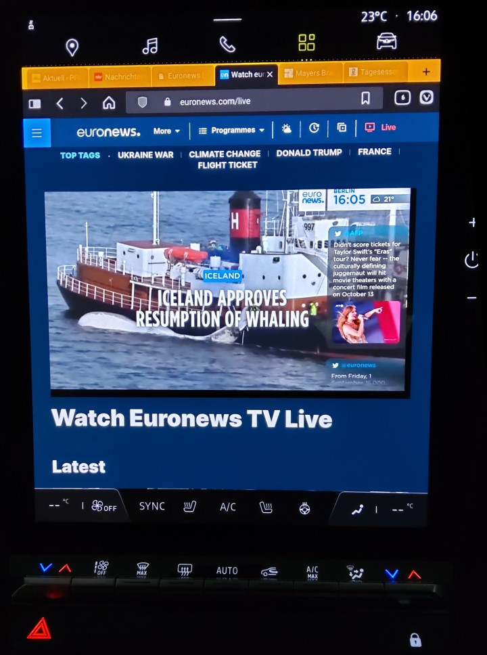Viewport: 487px width, 655px height.
Task: Bookmark this page with the bookmark icon
Action: click(365, 99)
